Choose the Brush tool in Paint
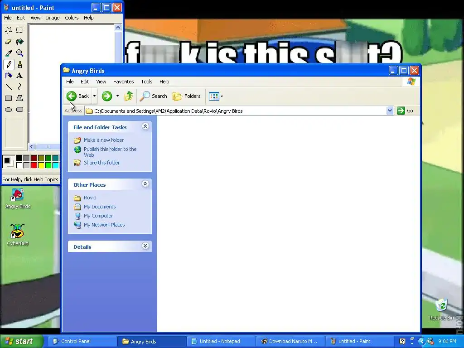464x348 pixels. pyautogui.click(x=20, y=64)
